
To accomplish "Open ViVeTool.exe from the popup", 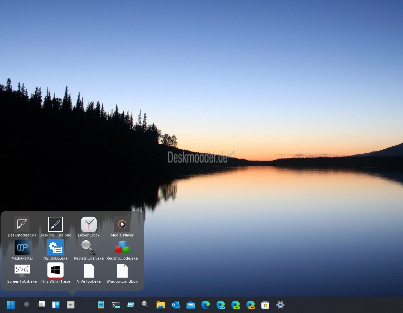I will [89, 271].
